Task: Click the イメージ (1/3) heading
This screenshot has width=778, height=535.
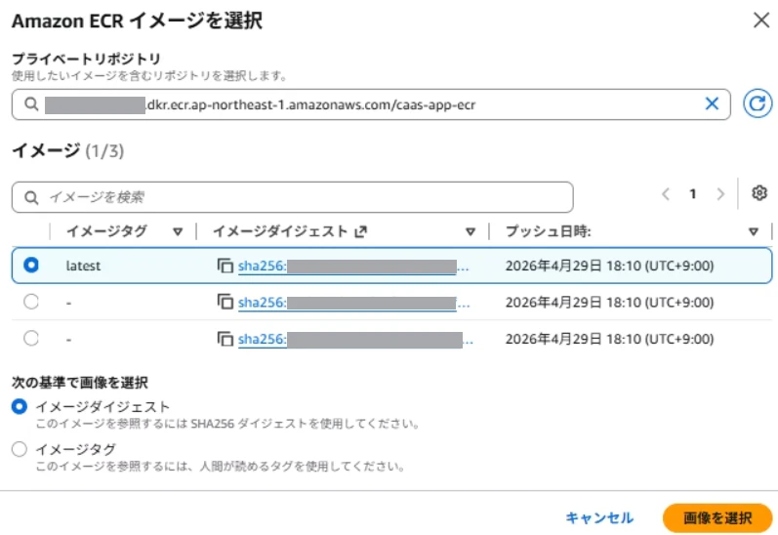Action: pyautogui.click(x=68, y=150)
